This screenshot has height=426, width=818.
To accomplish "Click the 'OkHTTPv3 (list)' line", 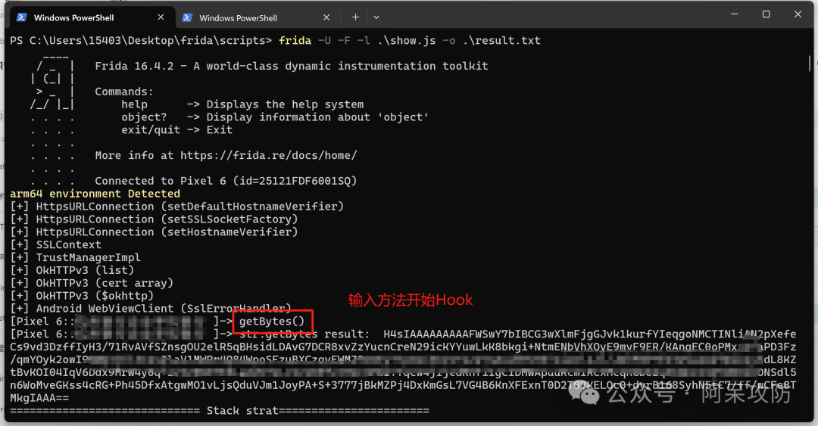I will coord(72,270).
